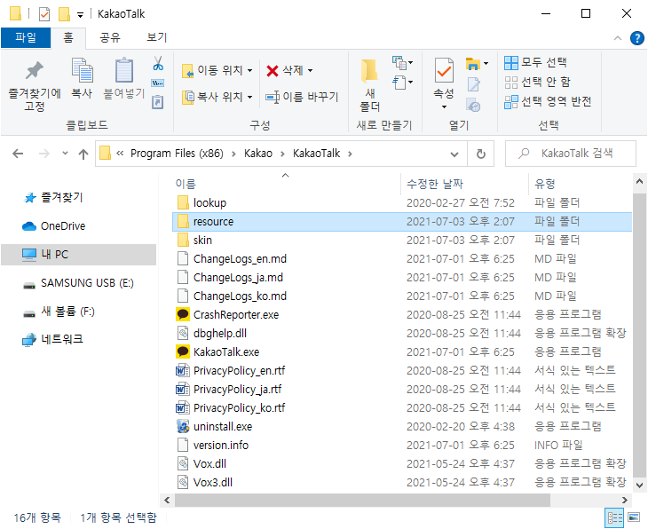
Task: Click the vertical scrollbar's down arrow
Action: pos(639,485)
